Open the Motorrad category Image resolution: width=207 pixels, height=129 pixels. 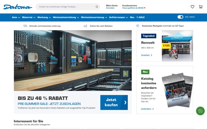[x=27, y=17]
